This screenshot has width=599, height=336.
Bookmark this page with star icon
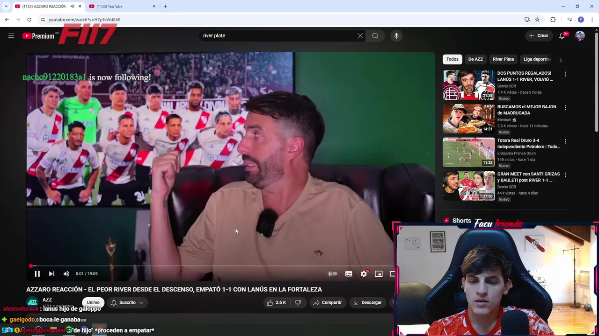point(537,20)
